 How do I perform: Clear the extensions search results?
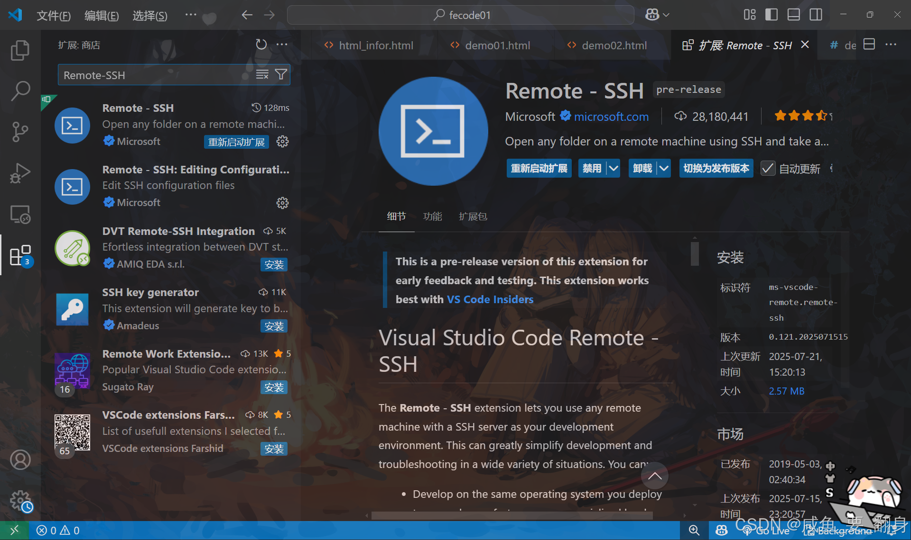pyautogui.click(x=262, y=75)
